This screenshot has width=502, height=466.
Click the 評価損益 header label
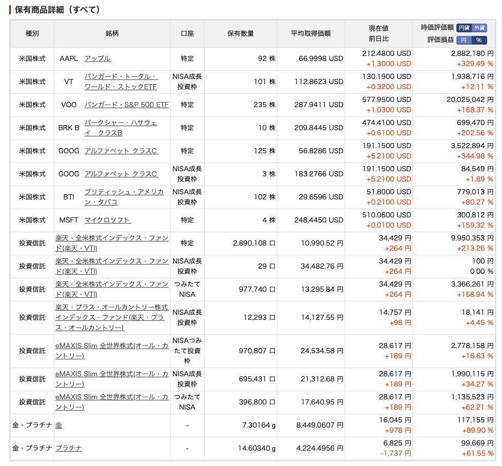coord(440,39)
